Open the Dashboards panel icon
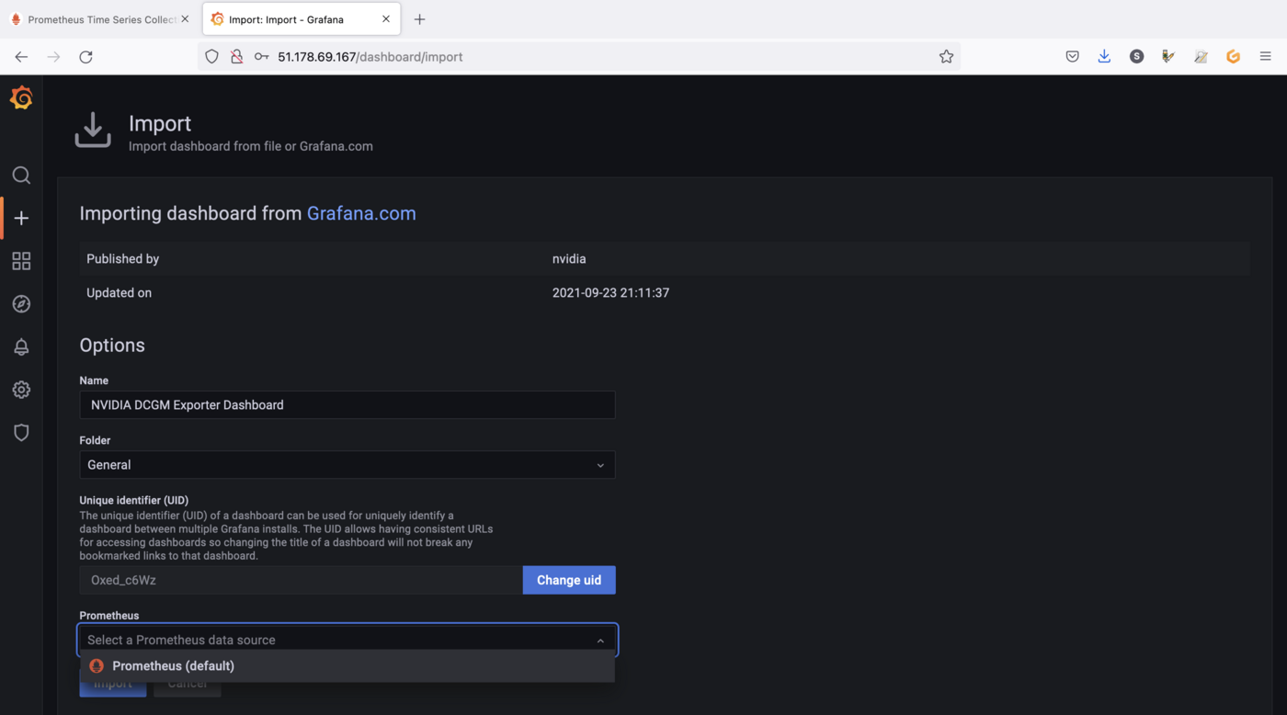Image resolution: width=1287 pixels, height=715 pixels. (x=21, y=261)
